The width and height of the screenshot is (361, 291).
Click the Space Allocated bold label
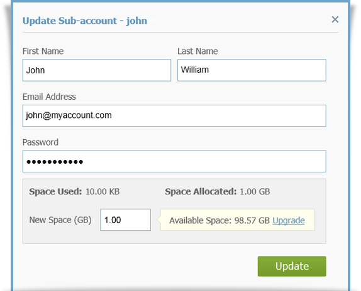(x=201, y=191)
